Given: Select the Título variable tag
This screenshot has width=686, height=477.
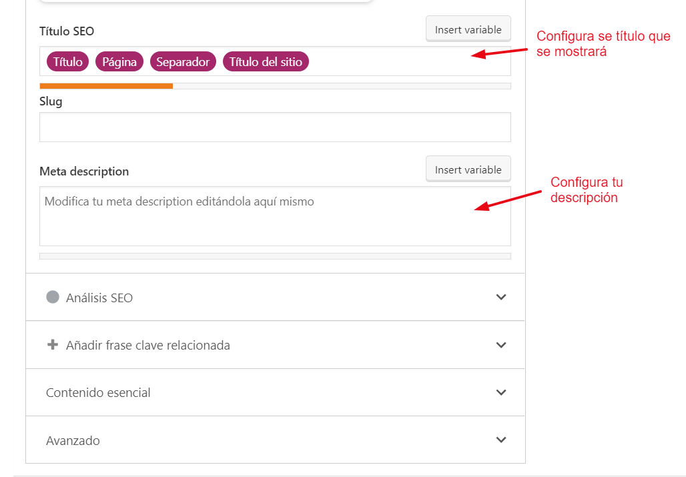Looking at the screenshot, I should point(68,61).
